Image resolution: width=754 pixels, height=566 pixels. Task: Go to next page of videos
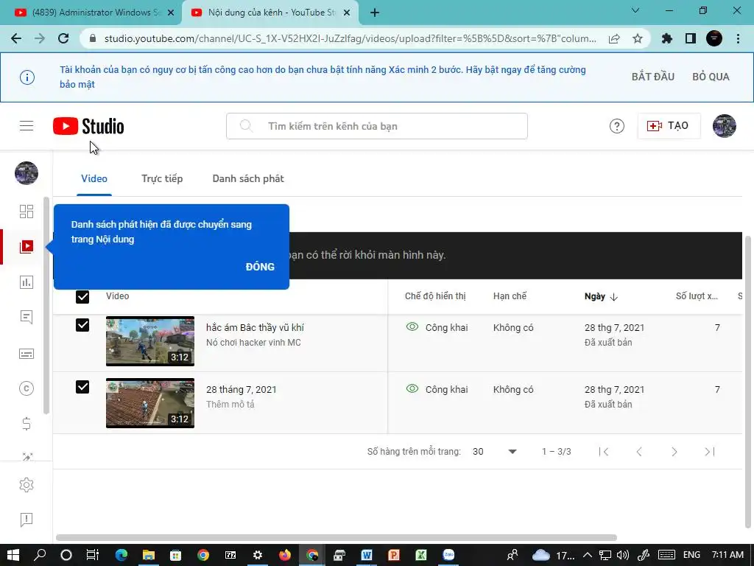[674, 452]
